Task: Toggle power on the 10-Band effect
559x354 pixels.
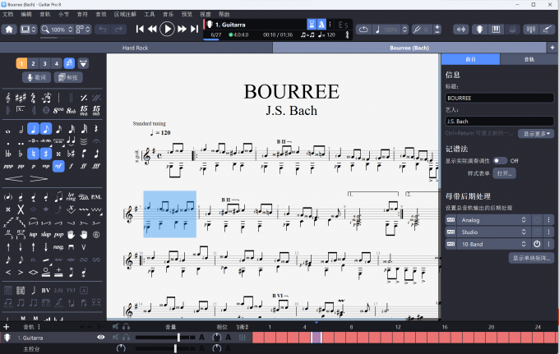Action: click(536, 244)
